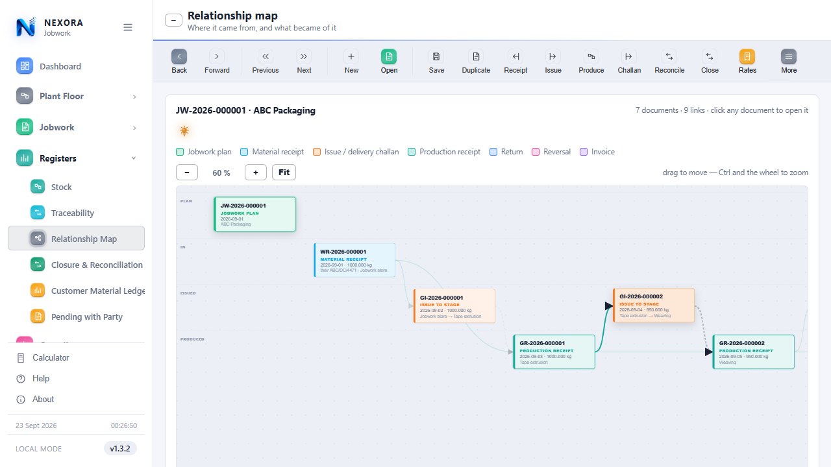Open Closure & Reconciliation register
Viewport: 831px width, 467px height.
click(x=77, y=265)
